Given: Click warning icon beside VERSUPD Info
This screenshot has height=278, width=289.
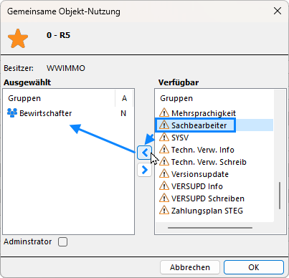Looking at the screenshot, I should point(164,186).
